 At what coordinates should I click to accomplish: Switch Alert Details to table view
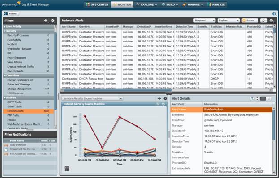[263, 98]
